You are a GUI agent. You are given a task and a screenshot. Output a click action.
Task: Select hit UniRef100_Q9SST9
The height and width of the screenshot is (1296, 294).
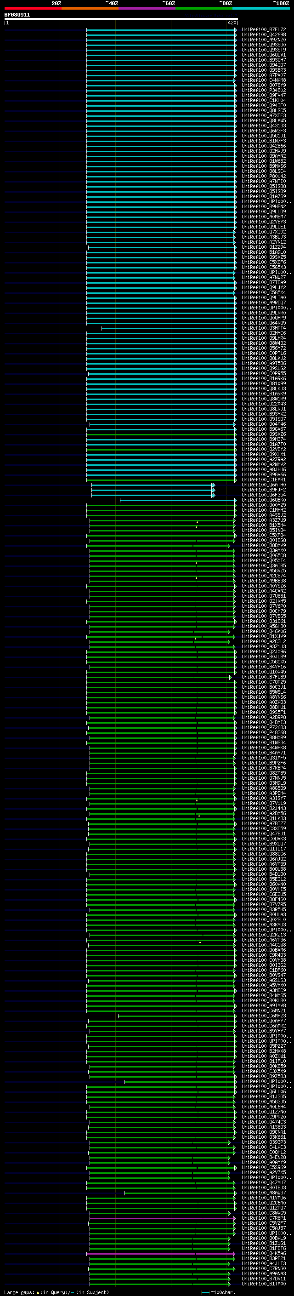pos(264,50)
